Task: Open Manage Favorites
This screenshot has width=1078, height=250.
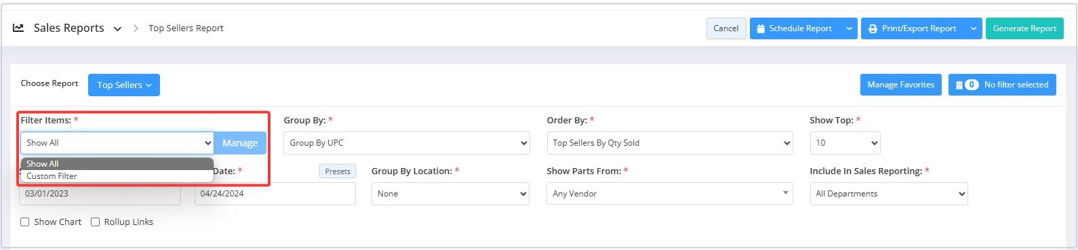Action: point(900,85)
